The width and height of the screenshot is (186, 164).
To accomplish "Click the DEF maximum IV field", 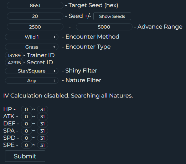I will tap(42, 124).
